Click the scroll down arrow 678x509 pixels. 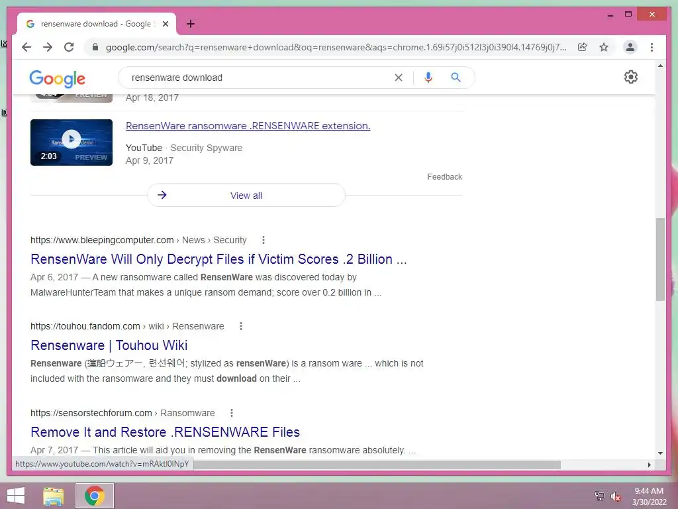(x=660, y=453)
